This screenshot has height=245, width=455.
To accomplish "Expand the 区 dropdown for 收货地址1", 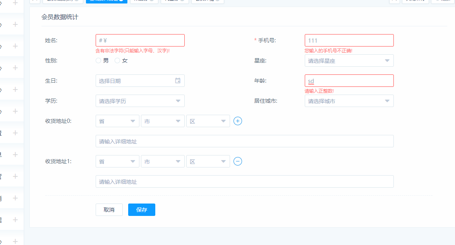I will click(x=208, y=161).
